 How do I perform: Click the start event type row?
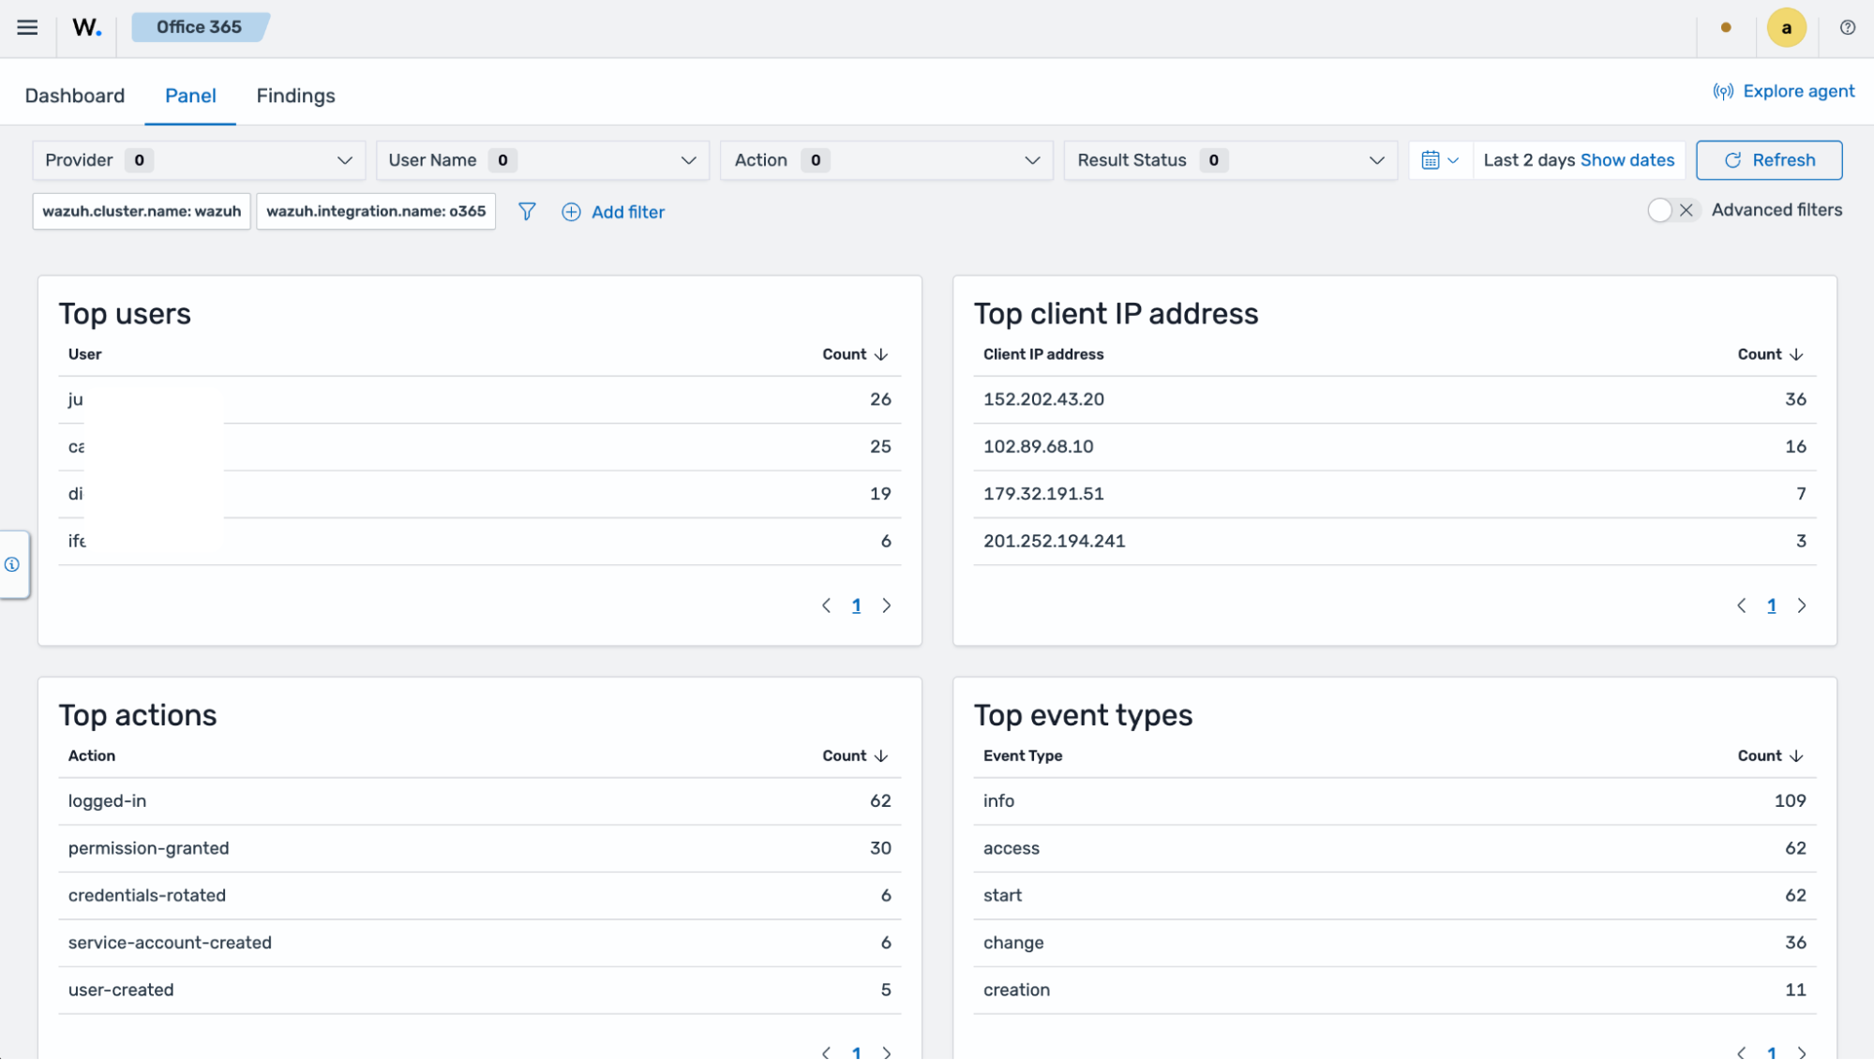point(1395,896)
